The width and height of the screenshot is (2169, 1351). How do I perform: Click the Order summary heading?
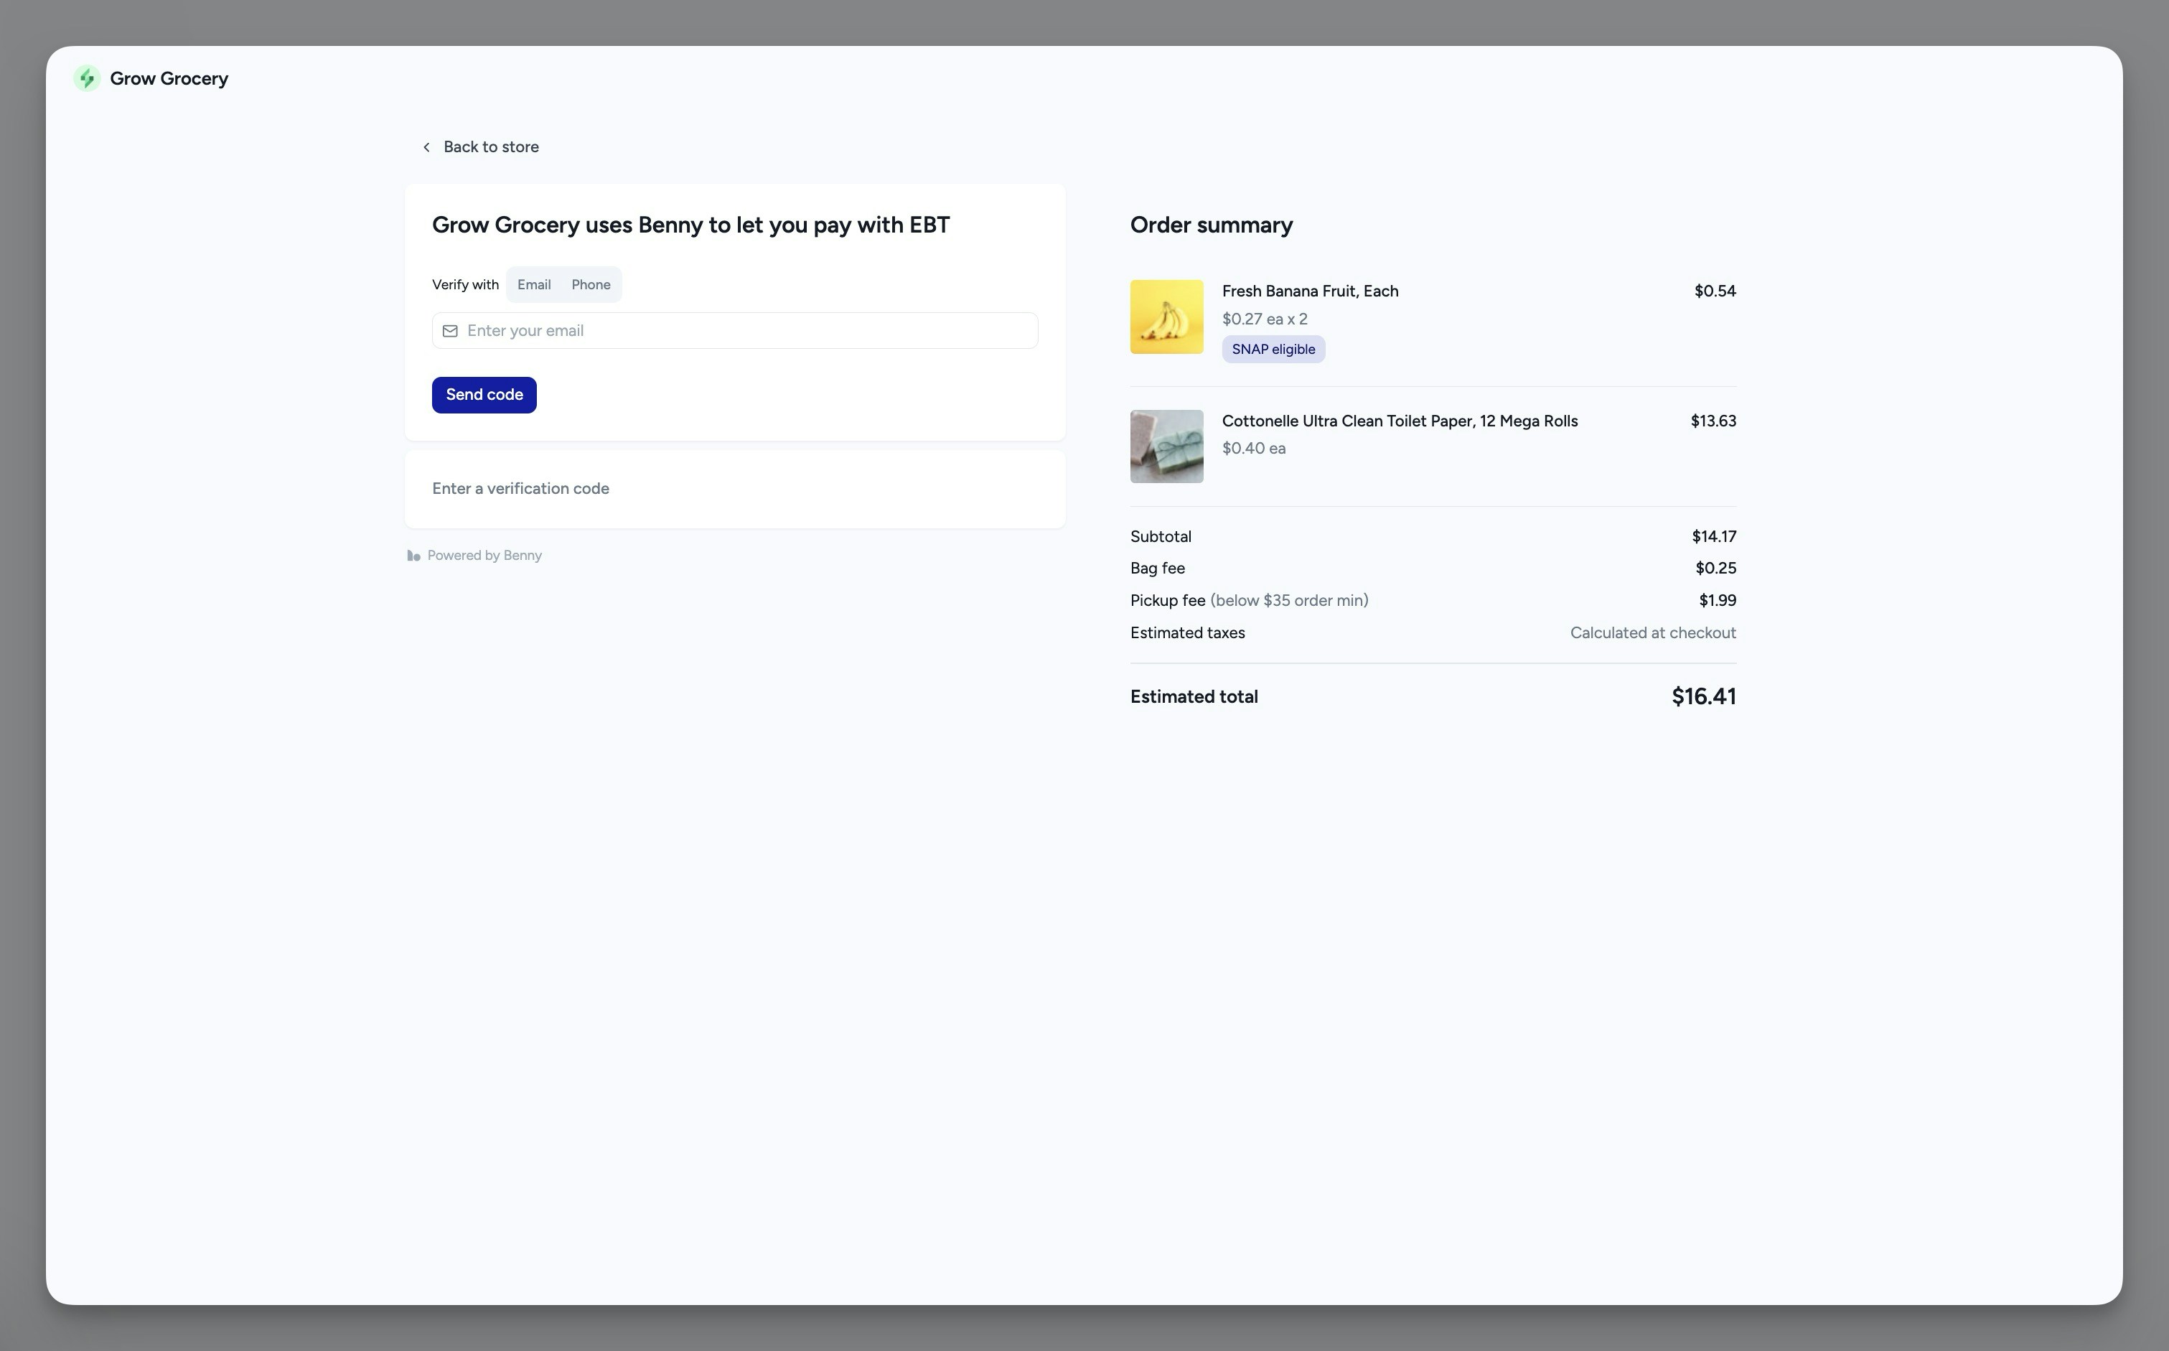pos(1210,225)
